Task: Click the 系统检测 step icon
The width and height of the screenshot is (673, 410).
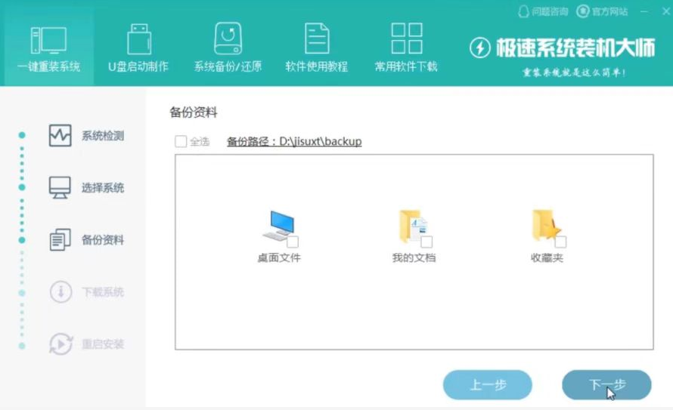Action: coord(60,136)
